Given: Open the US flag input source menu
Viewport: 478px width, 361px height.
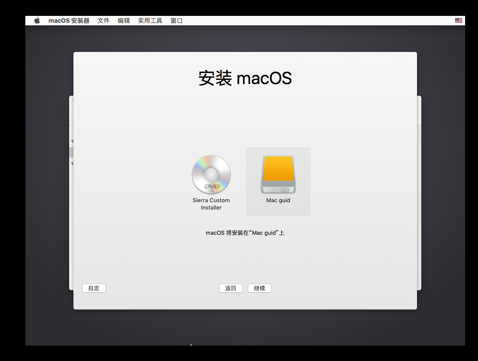Looking at the screenshot, I should tap(459, 21).
